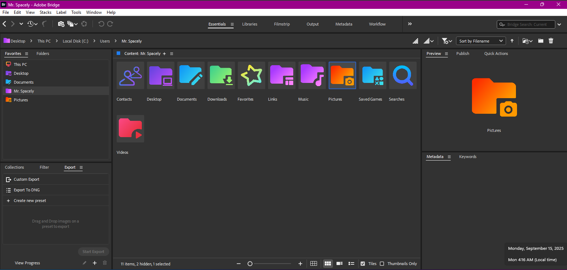The height and width of the screenshot is (270, 567).
Task: Click the delete item trash icon
Action: 551,41
